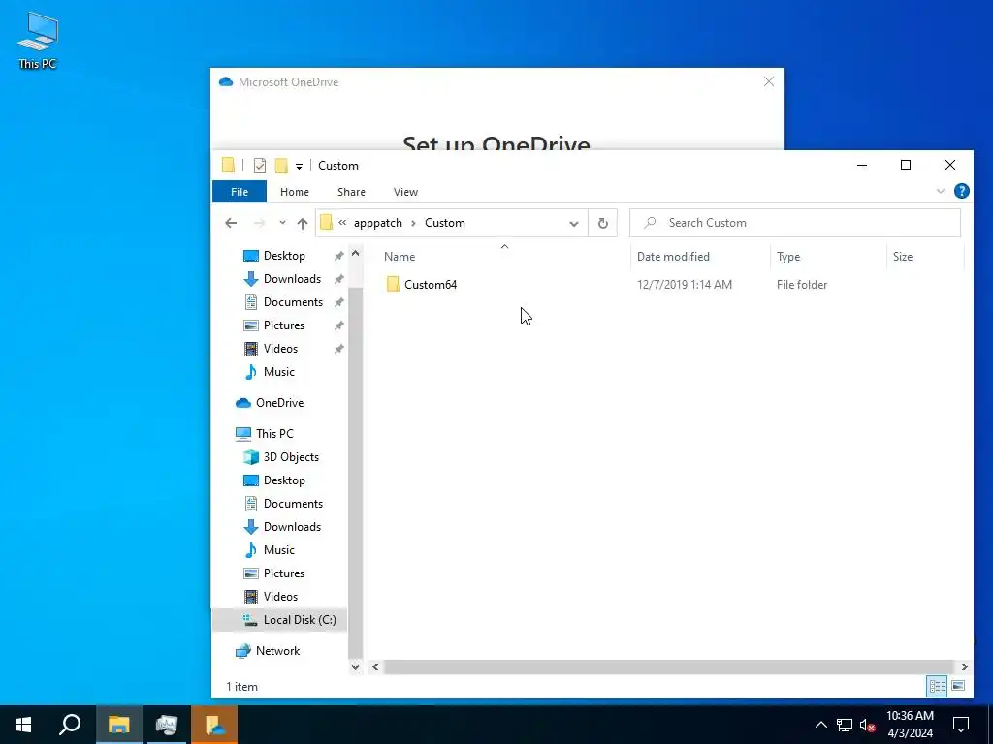Open the Windows Start menu
This screenshot has width=993, height=744.
[23, 725]
